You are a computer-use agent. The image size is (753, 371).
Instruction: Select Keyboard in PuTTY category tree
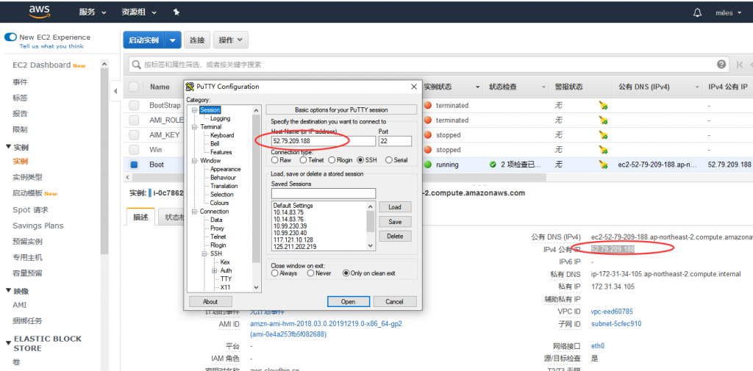222,135
